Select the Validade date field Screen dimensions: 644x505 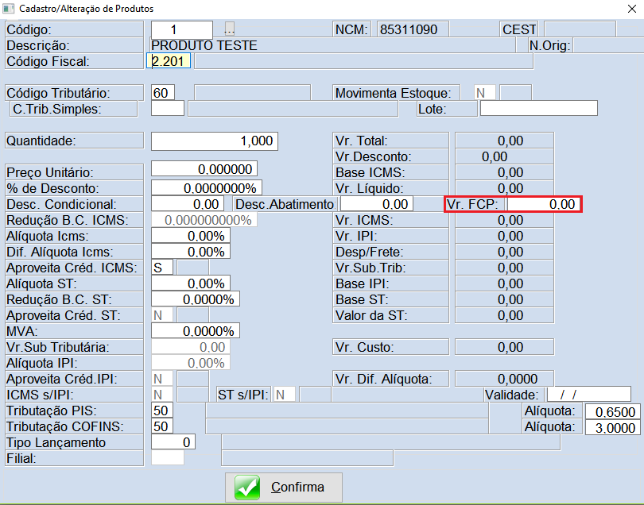(x=588, y=395)
